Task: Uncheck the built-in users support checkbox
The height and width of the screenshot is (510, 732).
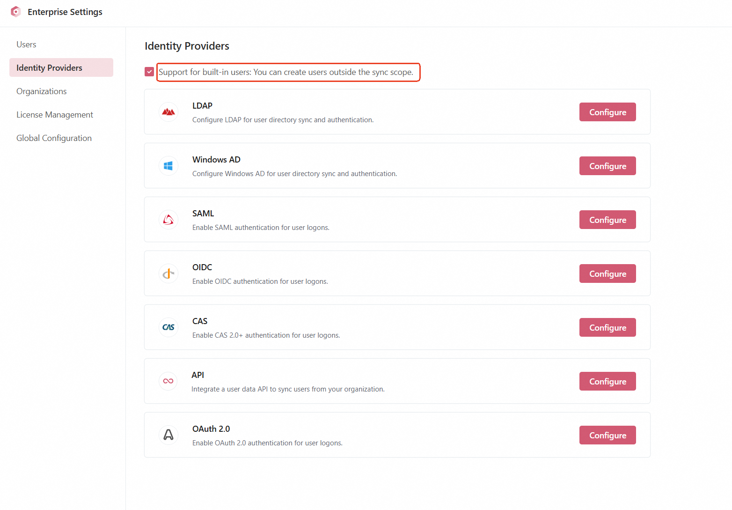Action: [x=149, y=72]
